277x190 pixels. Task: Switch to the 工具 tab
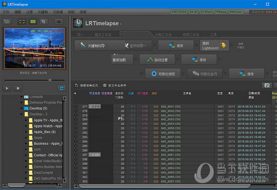click(x=213, y=35)
